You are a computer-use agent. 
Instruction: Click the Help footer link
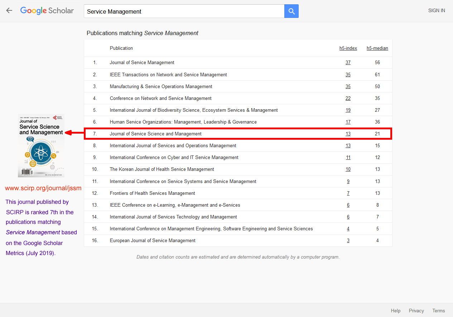tap(396, 311)
